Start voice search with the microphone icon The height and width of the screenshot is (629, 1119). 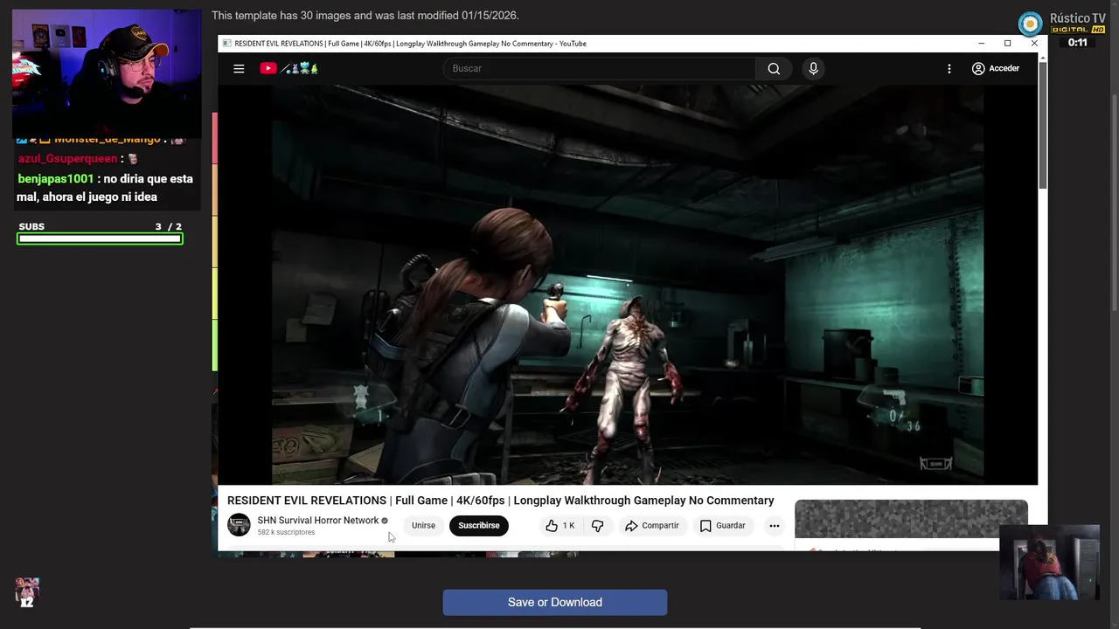coord(813,68)
